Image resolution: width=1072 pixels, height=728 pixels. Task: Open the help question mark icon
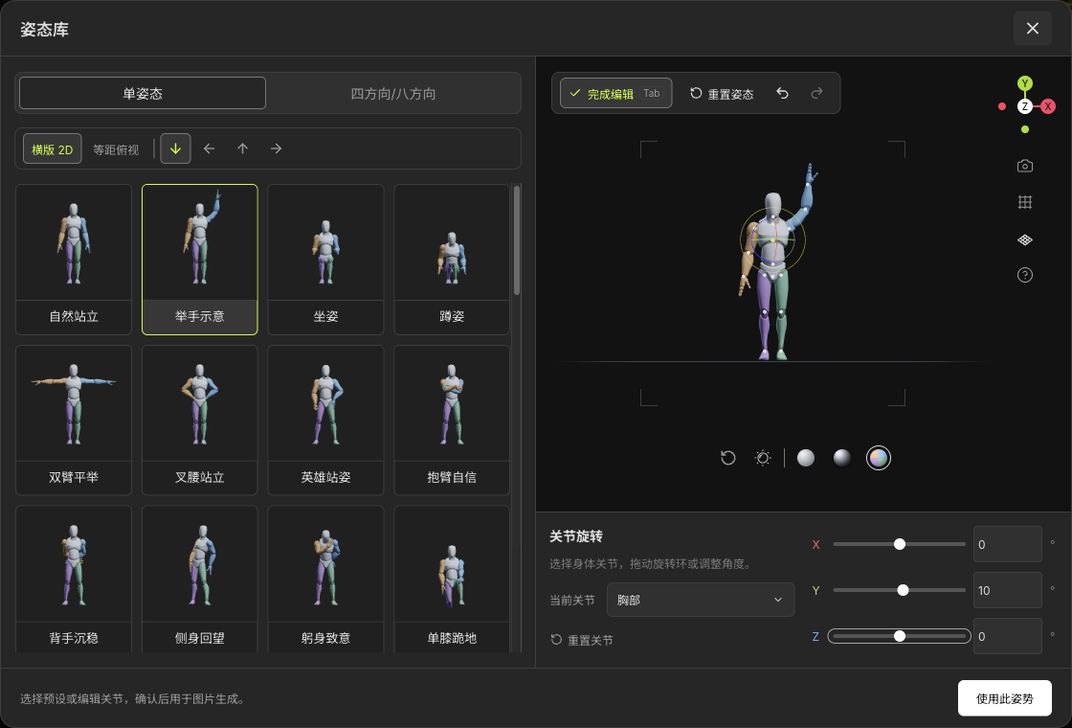pyautogui.click(x=1024, y=275)
